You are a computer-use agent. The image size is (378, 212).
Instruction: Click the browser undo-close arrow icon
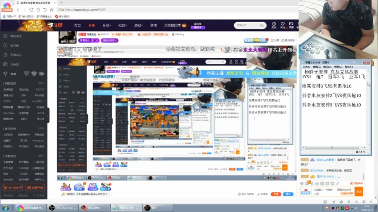(45, 9)
